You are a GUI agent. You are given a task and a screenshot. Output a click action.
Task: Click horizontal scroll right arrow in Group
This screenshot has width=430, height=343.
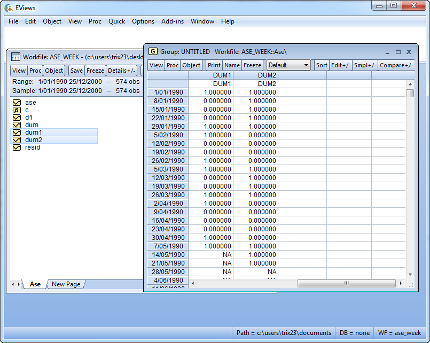(401, 283)
